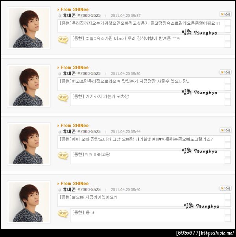Click the star bubble icon beside the 05:50 reply
The height and width of the screenshot is (237, 236).
tap(63, 97)
